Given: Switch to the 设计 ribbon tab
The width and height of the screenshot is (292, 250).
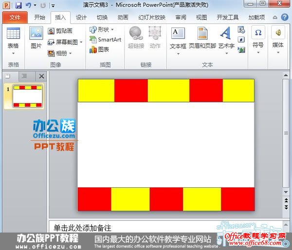Looking at the screenshot, I should [x=81, y=17].
